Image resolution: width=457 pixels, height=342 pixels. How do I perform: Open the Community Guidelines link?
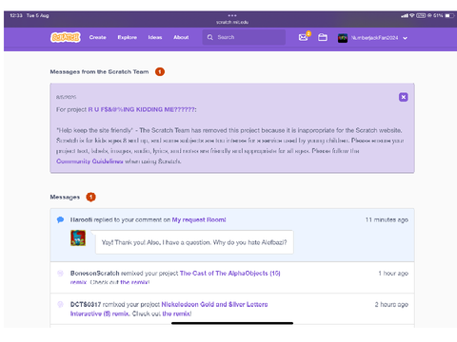point(89,161)
